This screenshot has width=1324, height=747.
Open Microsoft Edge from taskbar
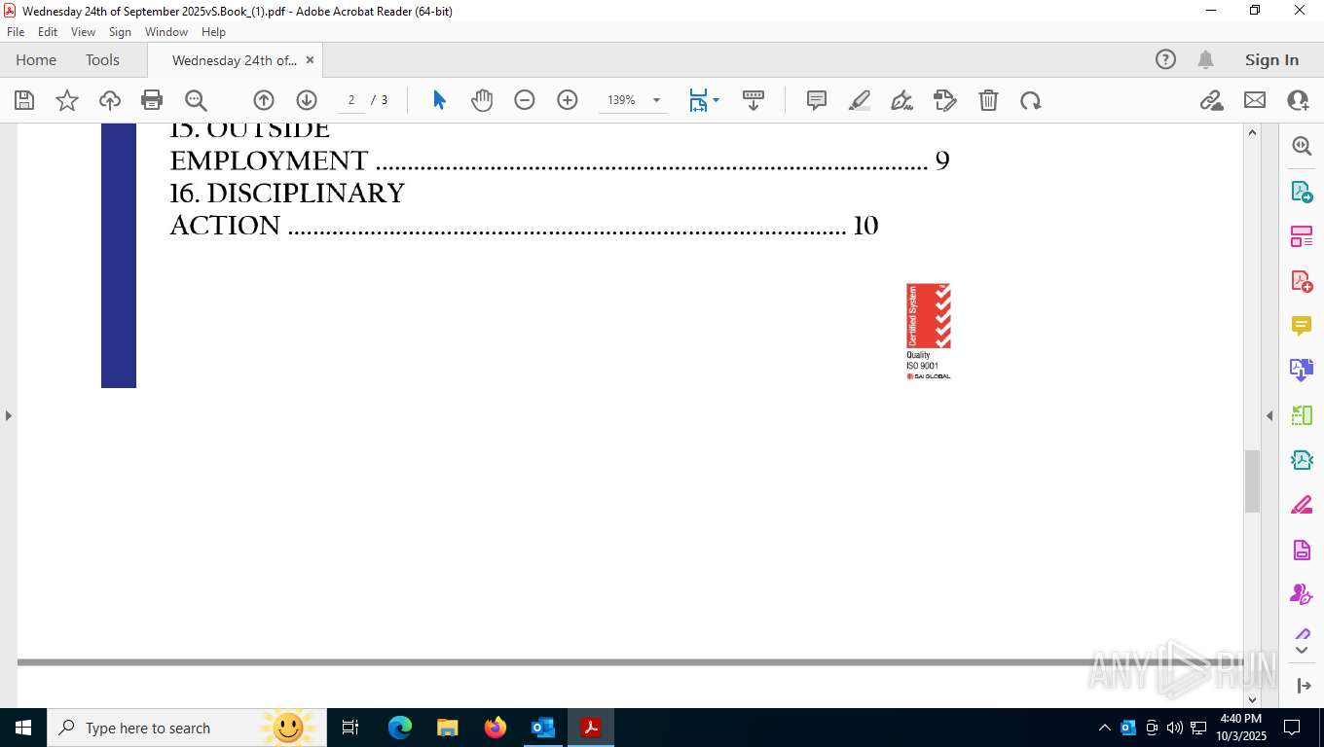pyautogui.click(x=400, y=728)
